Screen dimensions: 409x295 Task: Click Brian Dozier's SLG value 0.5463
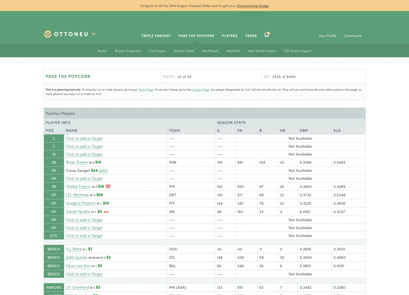(340, 162)
